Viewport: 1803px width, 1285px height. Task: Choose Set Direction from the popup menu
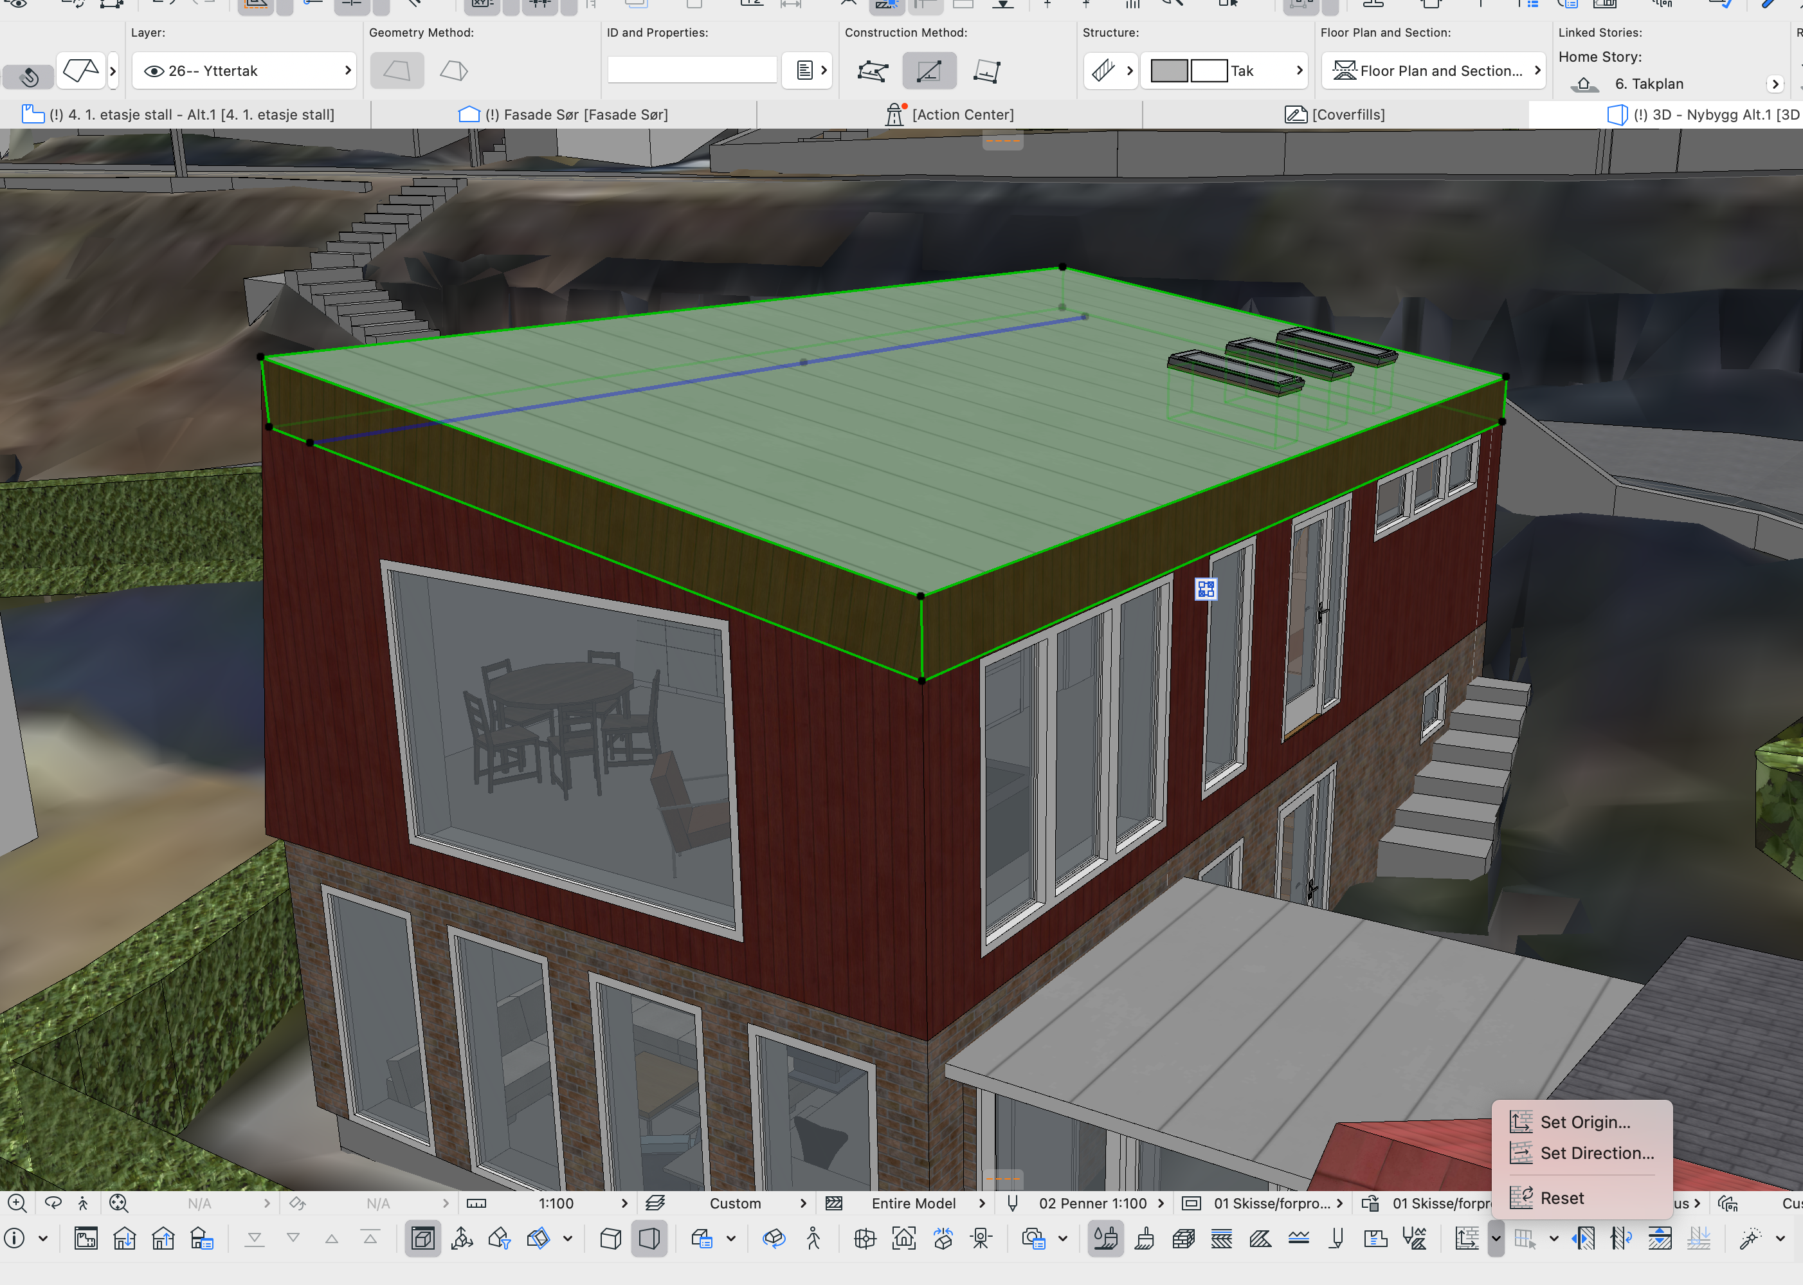1596,1153
